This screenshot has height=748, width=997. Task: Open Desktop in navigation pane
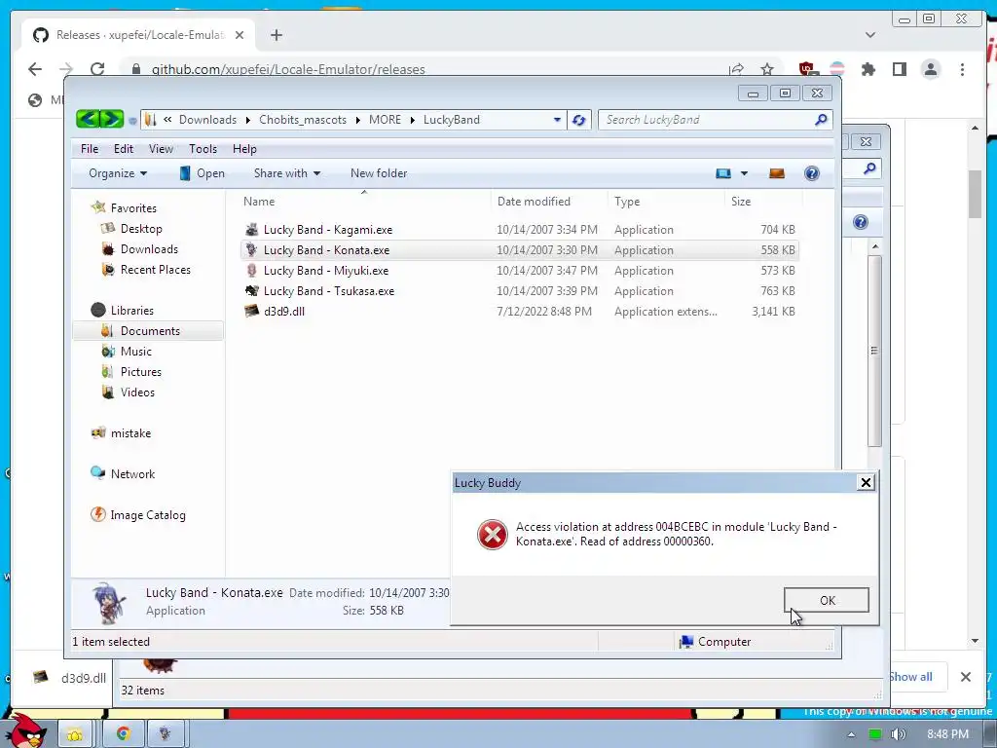[x=141, y=228]
